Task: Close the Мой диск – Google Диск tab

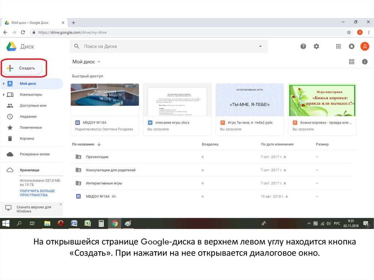Action: [63, 23]
